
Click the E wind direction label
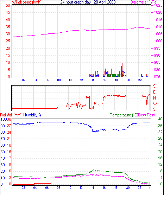pyautogui.click(x=154, y=92)
